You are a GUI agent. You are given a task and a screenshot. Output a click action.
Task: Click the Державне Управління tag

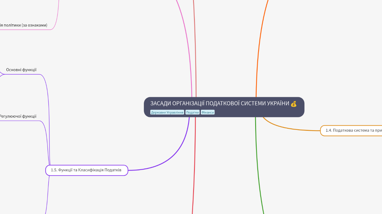(x=167, y=112)
